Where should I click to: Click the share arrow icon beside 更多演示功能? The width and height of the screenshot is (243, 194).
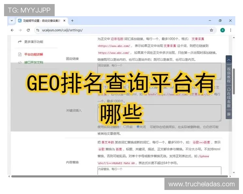[x=20, y=42]
